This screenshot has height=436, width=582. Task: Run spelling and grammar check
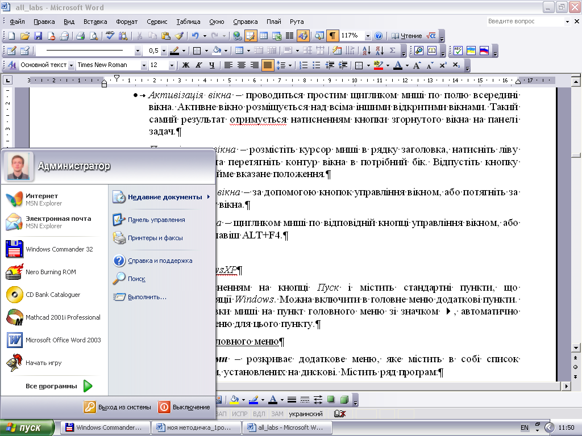click(110, 36)
